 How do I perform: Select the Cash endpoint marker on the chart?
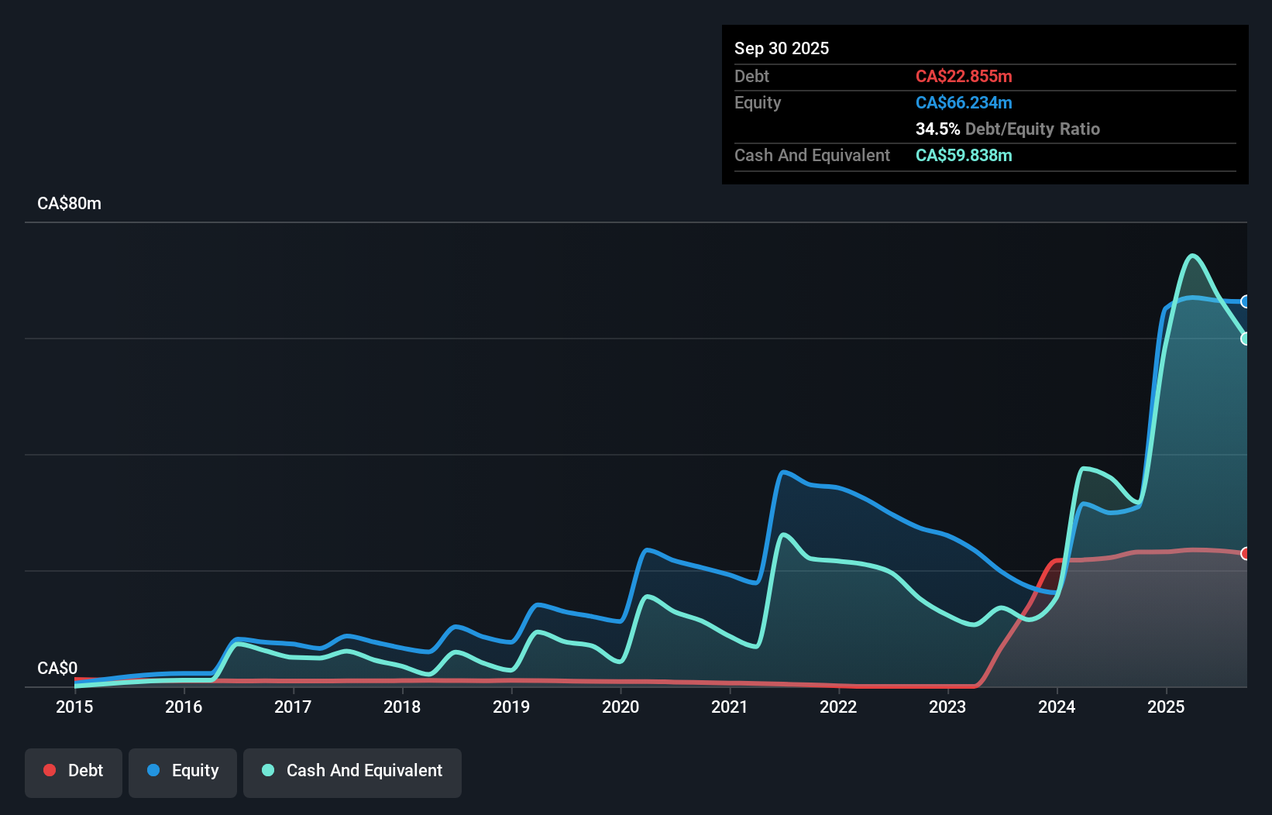click(x=1246, y=339)
